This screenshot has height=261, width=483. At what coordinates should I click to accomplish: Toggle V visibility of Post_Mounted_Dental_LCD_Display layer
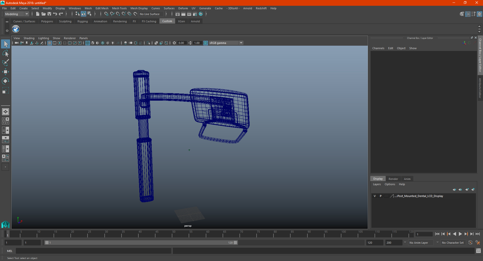pos(375,196)
